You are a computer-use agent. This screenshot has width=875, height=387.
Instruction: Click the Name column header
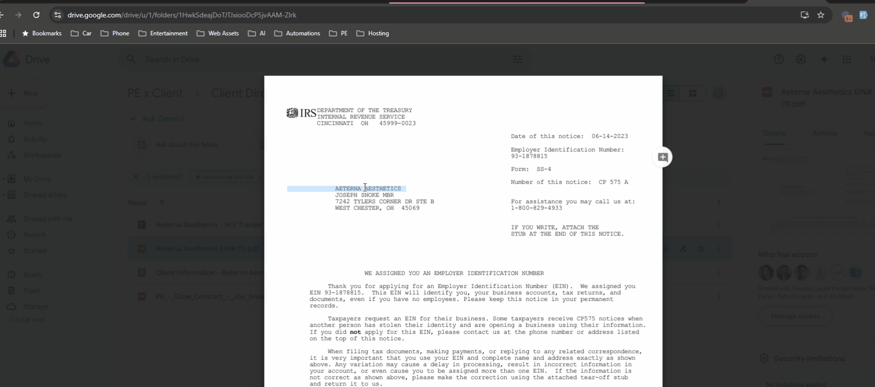[138, 202]
